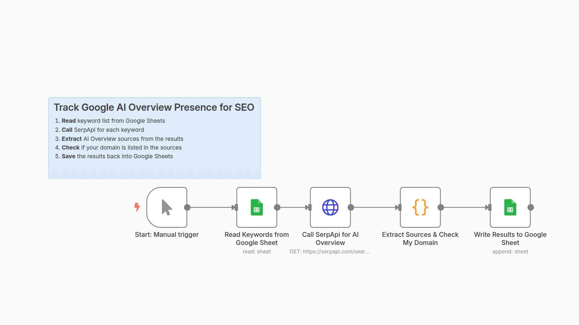
Task: Click the sticky note title 'Track Google AI Overview Presence for SEO'
Action: coord(154,107)
